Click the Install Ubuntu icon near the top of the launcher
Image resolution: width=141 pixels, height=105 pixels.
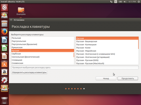4,15
